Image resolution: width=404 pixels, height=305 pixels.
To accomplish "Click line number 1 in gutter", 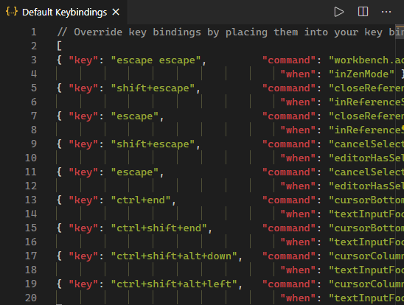I will click(x=34, y=32).
